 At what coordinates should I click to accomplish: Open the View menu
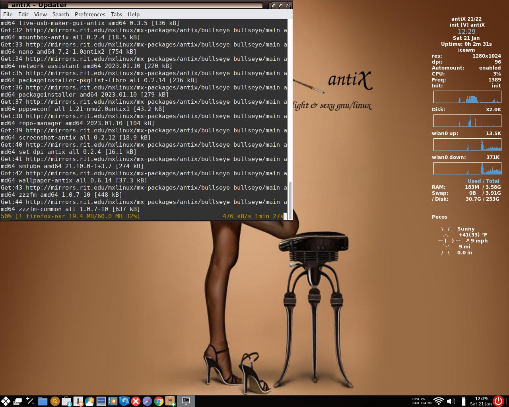click(41, 14)
